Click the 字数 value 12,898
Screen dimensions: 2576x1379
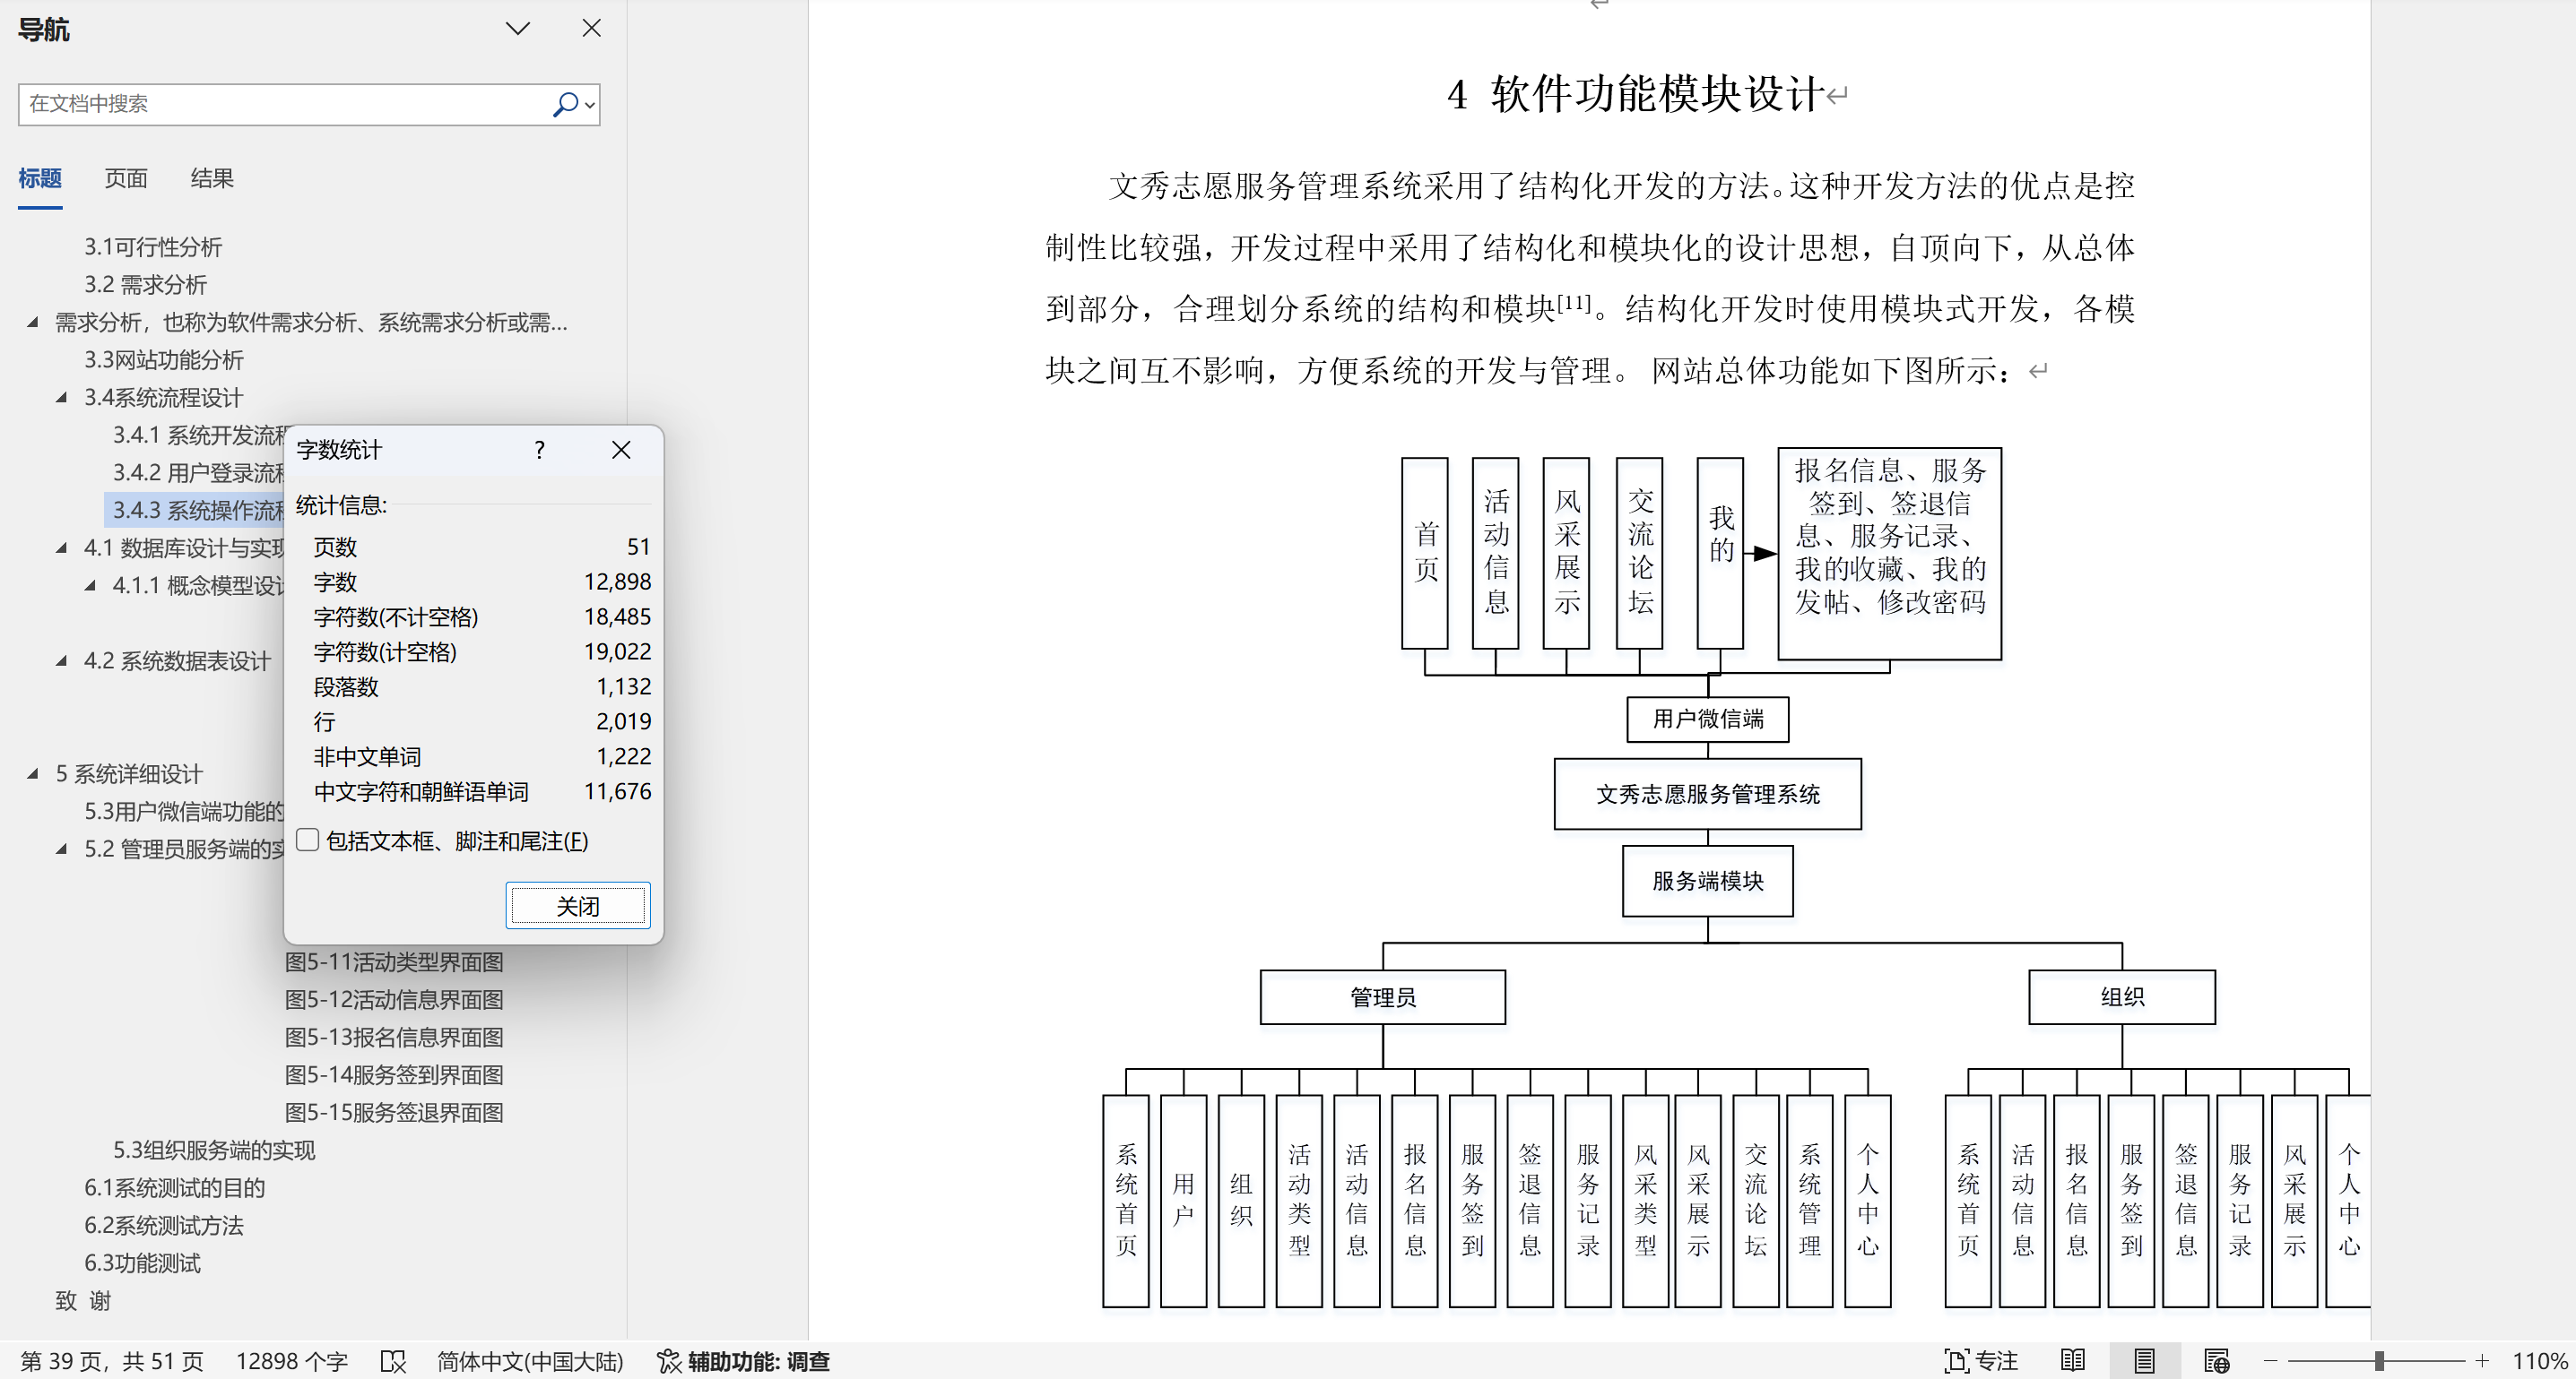click(617, 582)
